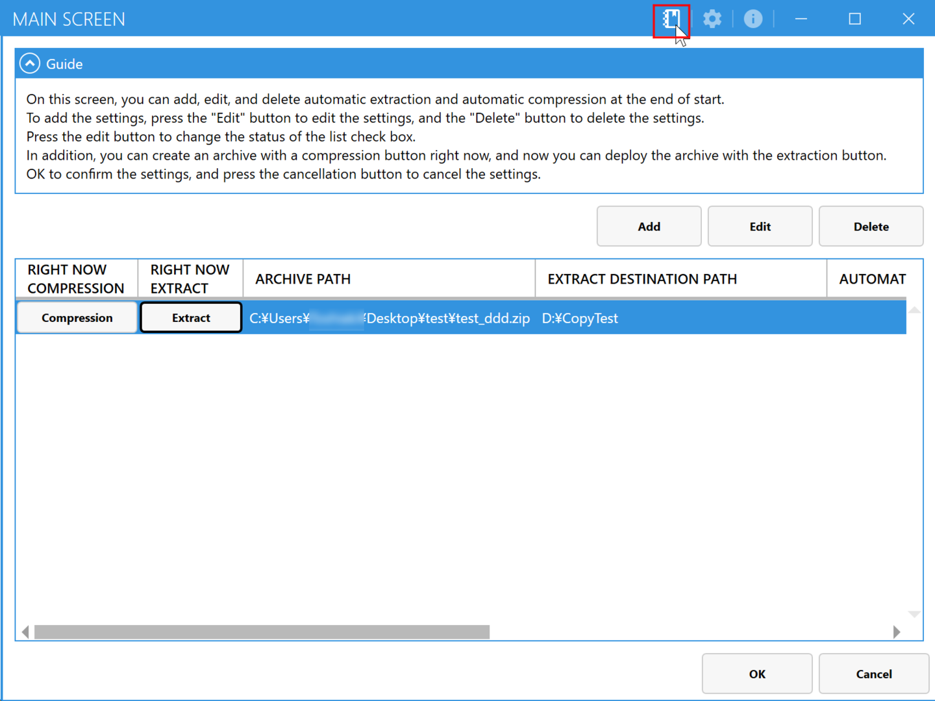The height and width of the screenshot is (701, 935).
Task: Show app information with the info icon
Action: (753, 19)
